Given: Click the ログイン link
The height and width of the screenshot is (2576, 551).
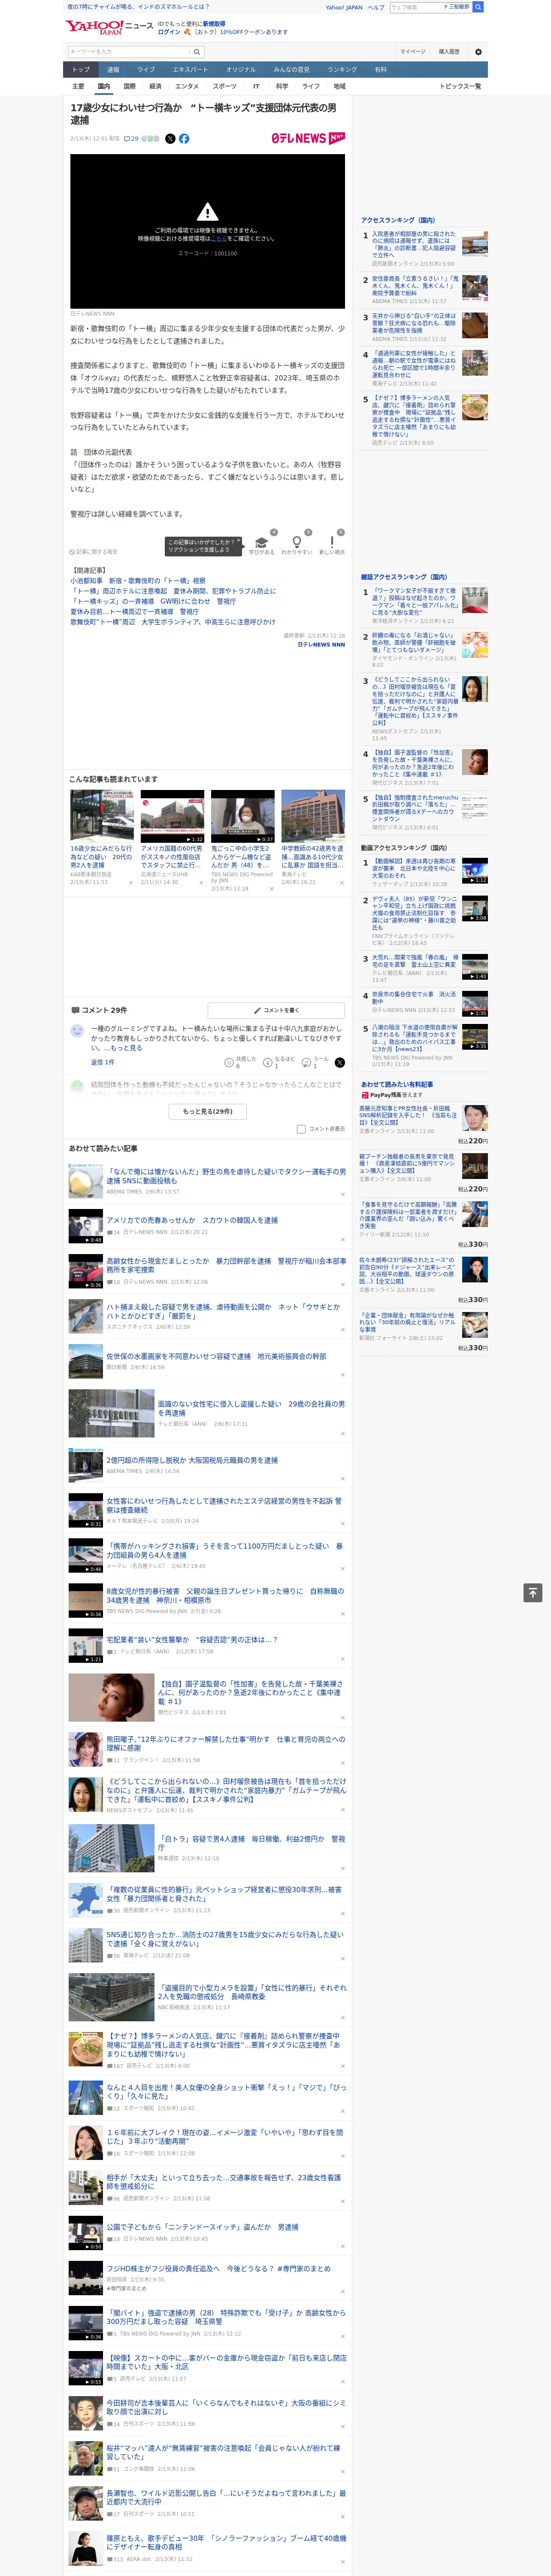Looking at the screenshot, I should click(x=169, y=32).
